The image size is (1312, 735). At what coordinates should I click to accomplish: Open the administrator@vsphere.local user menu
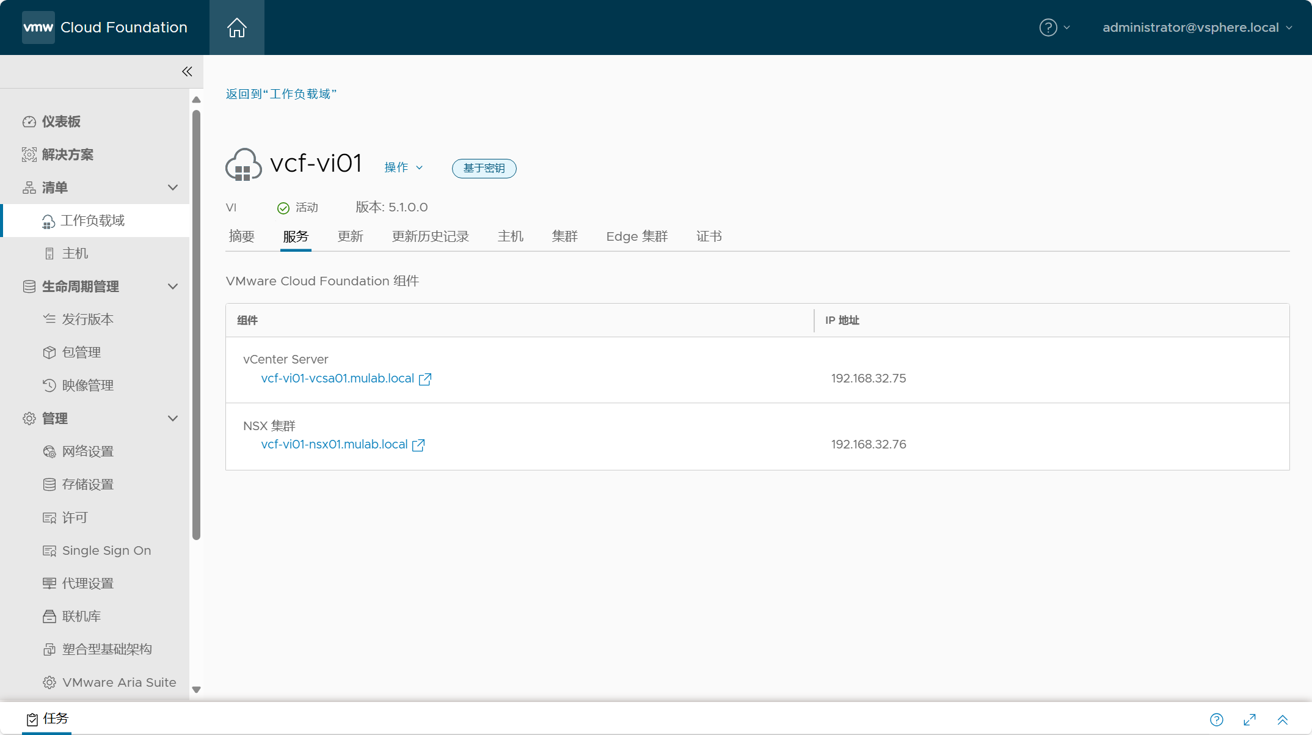pos(1197,27)
